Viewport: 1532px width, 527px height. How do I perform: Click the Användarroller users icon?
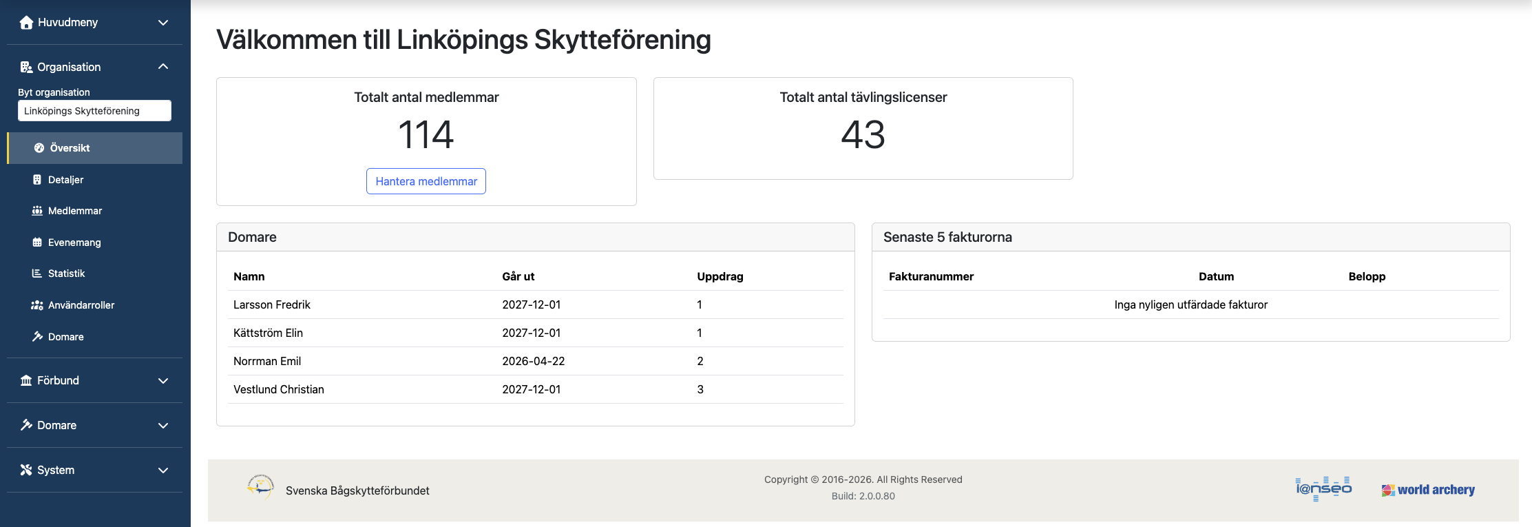[x=37, y=305]
